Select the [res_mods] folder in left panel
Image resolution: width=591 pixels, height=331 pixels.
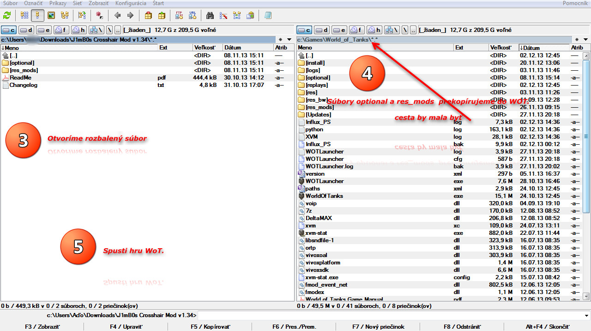pyautogui.click(x=24, y=70)
